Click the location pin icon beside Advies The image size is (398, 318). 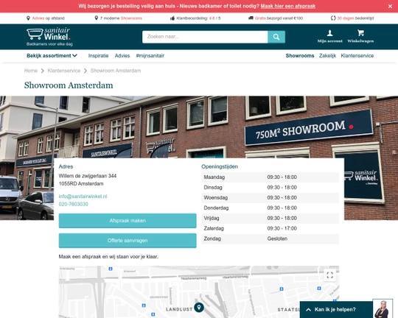28,18
